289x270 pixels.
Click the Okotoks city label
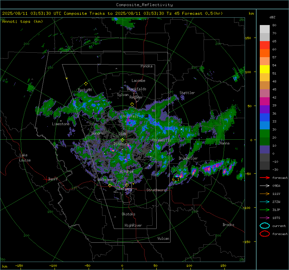[129, 214]
